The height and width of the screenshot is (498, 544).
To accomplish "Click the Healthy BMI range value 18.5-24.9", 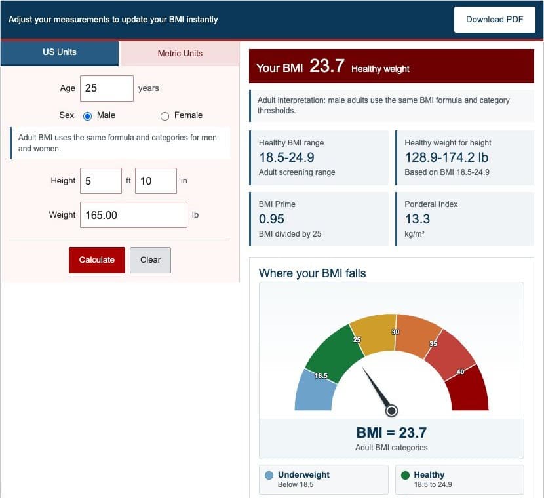I will pyautogui.click(x=286, y=157).
